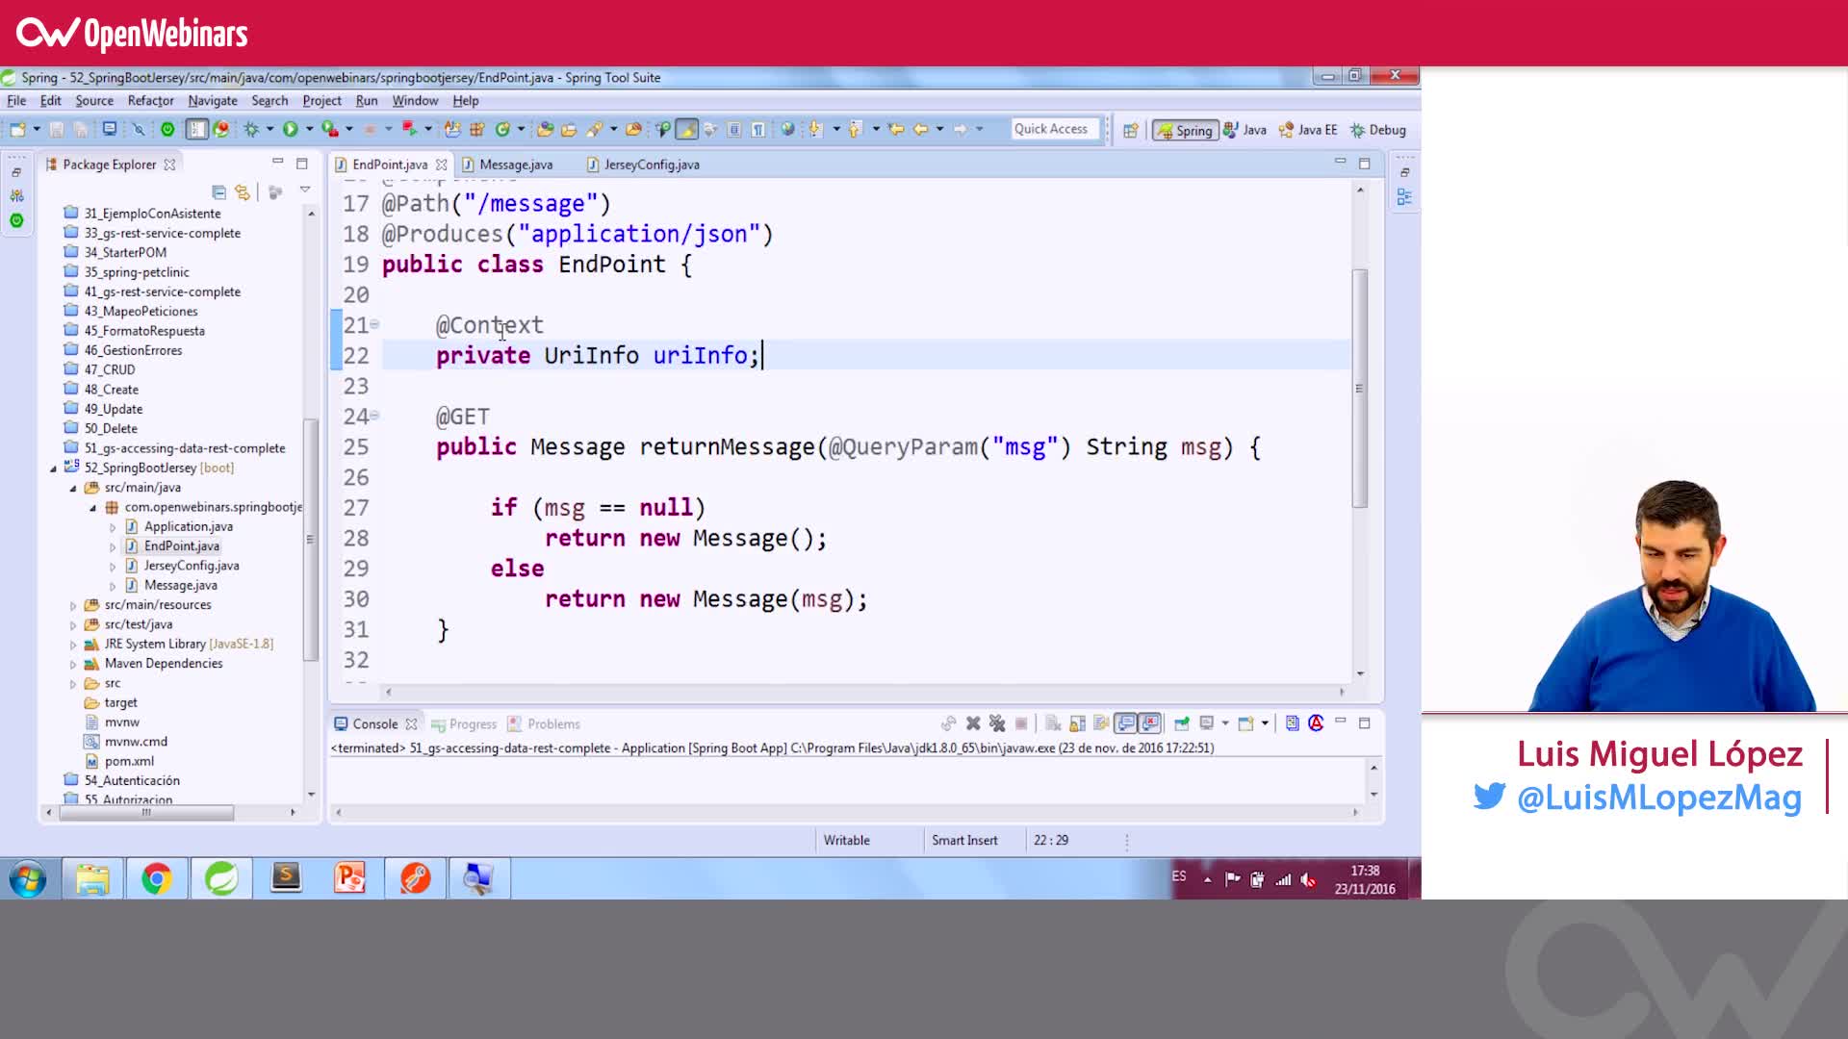Viewport: 1848px width, 1039px height.
Task: Toggle Scroll Lock in the Console view
Action: [x=1077, y=722]
